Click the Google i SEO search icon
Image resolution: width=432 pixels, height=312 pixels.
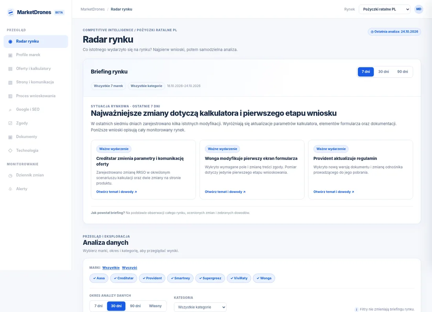10,110
